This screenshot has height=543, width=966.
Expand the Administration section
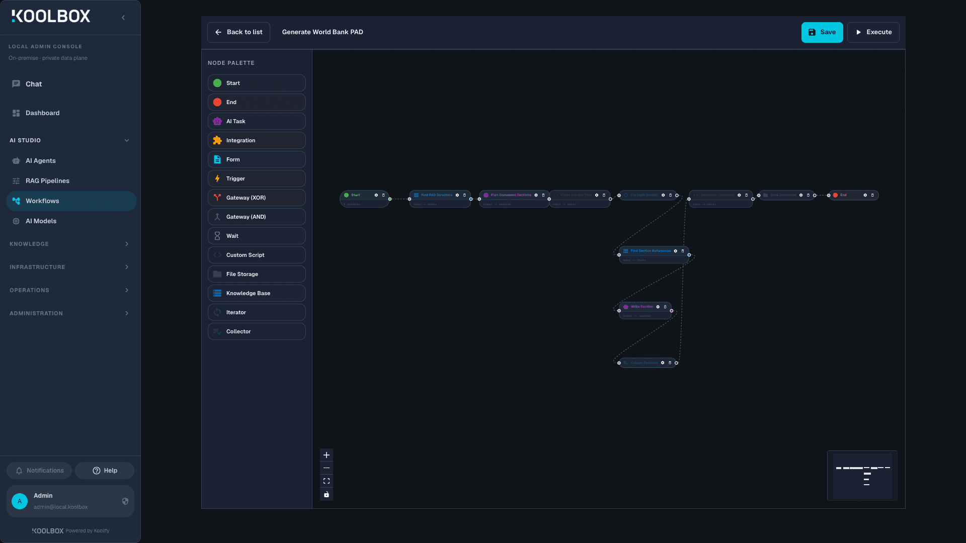(70, 313)
